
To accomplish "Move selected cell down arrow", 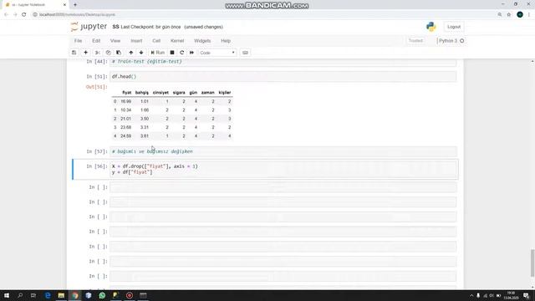I will coord(141,53).
